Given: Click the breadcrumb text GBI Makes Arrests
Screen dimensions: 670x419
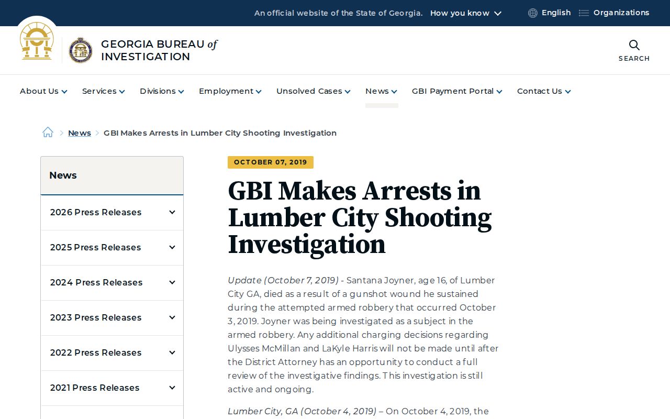Looking at the screenshot, I should [x=220, y=133].
